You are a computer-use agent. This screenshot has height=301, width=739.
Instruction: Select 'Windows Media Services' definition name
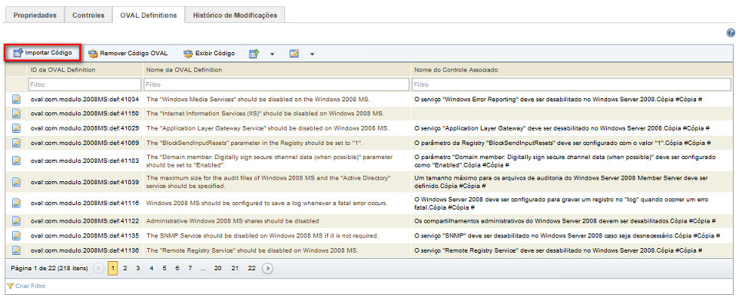click(x=258, y=99)
